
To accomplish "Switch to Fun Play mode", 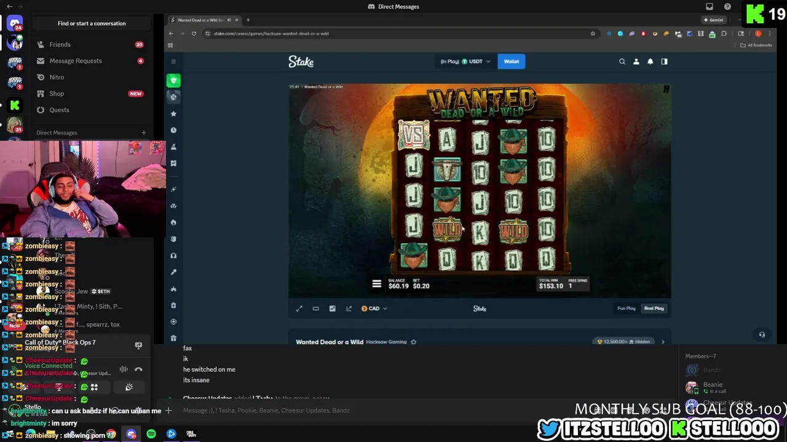I will click(627, 309).
